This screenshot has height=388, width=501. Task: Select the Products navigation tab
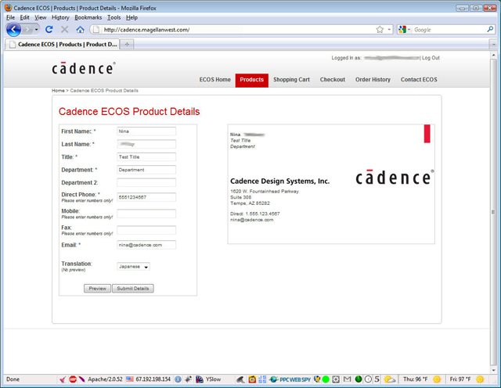tap(252, 80)
